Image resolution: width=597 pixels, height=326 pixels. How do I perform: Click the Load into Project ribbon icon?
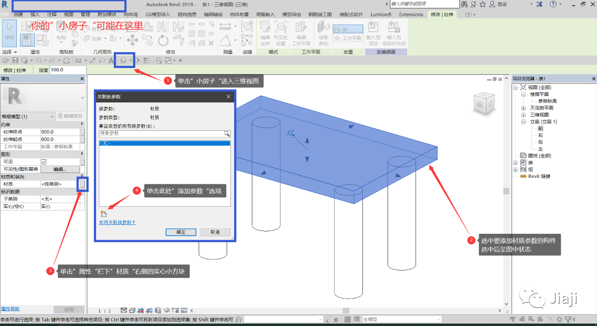[x=373, y=33]
